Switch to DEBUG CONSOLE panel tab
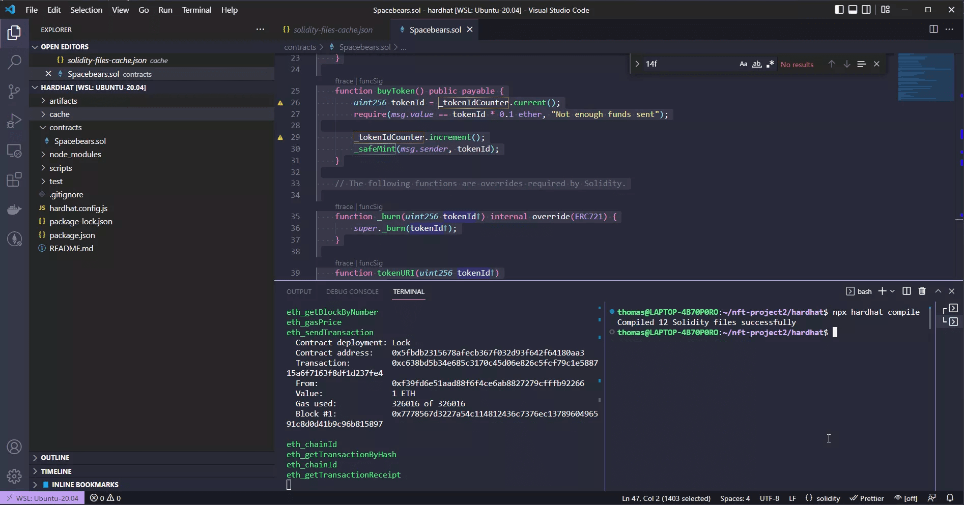The width and height of the screenshot is (964, 505). (352, 291)
